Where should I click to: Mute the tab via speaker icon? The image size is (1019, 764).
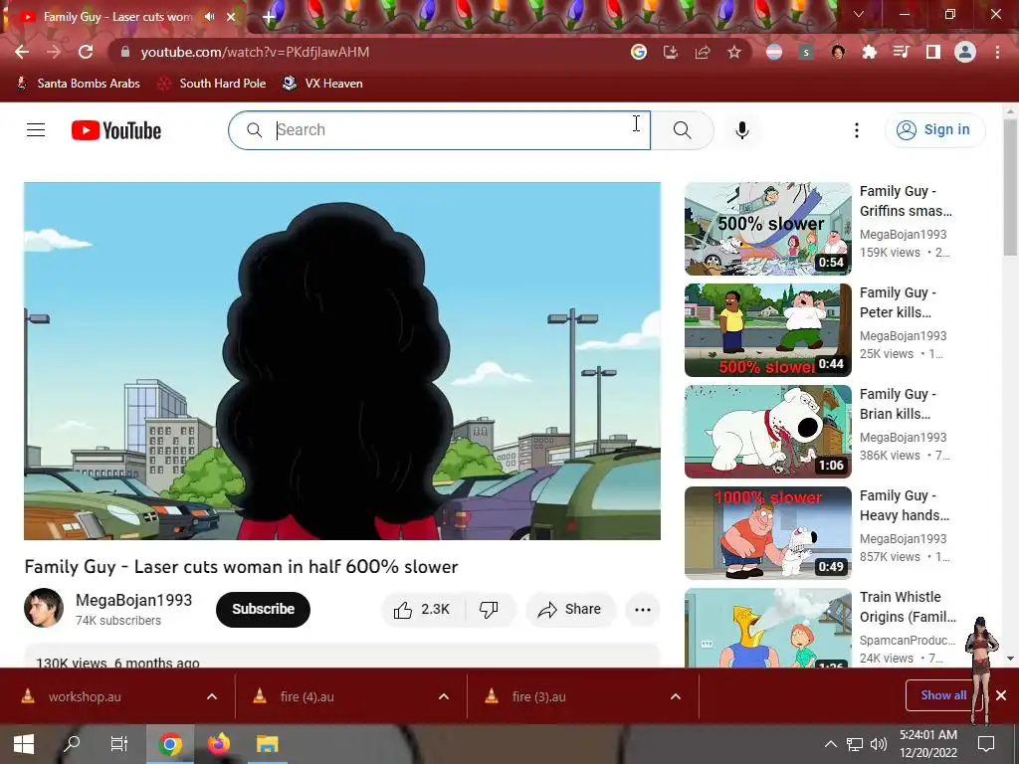tap(209, 16)
